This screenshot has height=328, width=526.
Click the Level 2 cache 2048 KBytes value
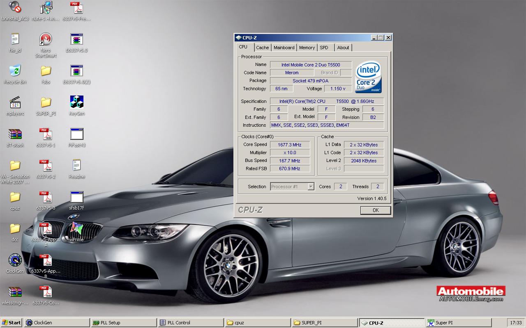(x=364, y=161)
